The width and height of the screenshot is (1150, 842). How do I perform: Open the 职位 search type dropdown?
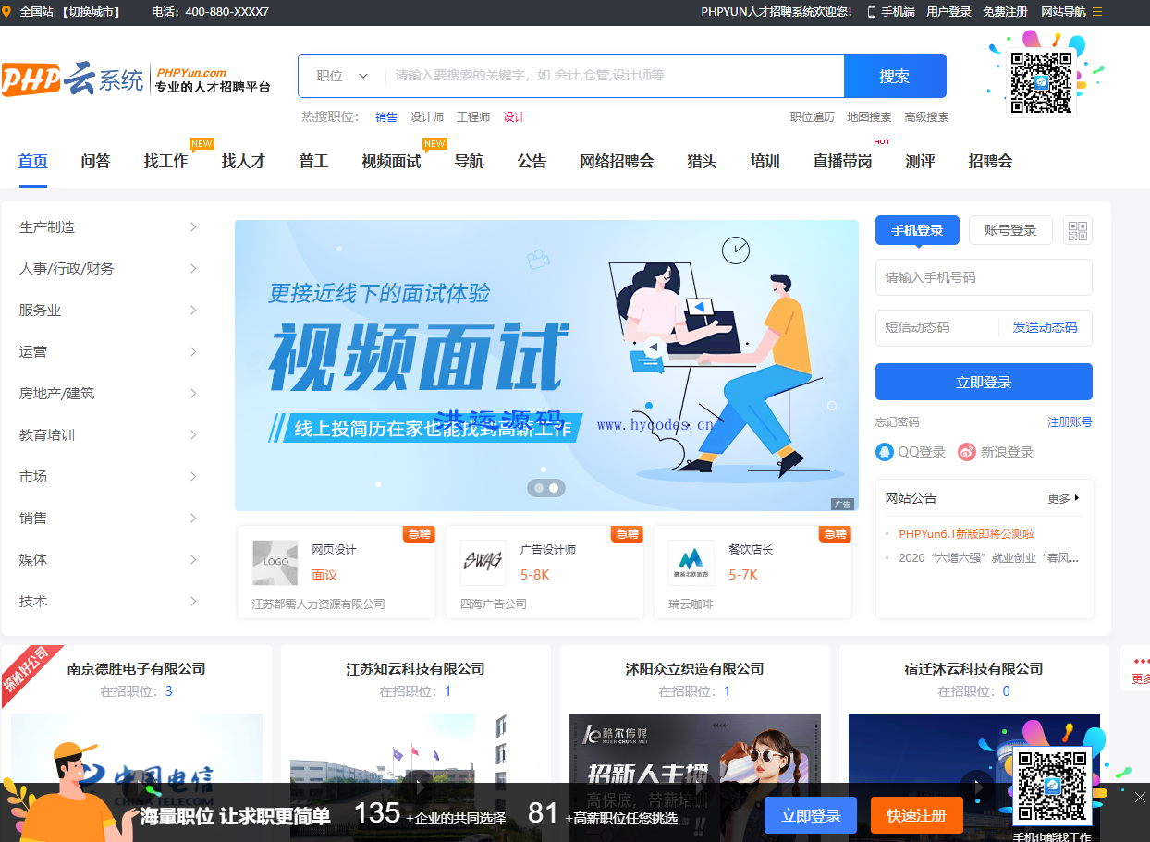342,76
